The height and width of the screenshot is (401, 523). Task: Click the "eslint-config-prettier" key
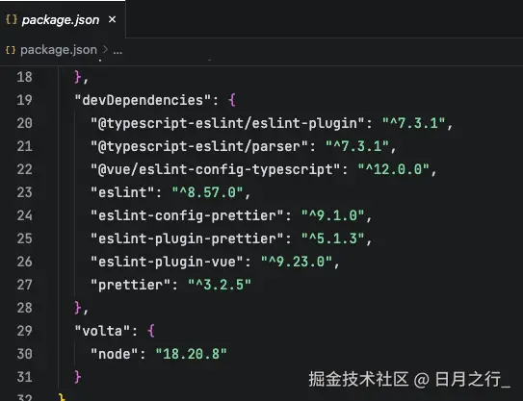[187, 215]
